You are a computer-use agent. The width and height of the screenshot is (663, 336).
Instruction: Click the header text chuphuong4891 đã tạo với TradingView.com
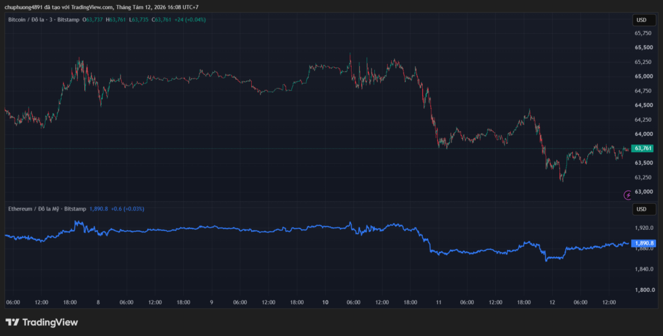pyautogui.click(x=59, y=7)
